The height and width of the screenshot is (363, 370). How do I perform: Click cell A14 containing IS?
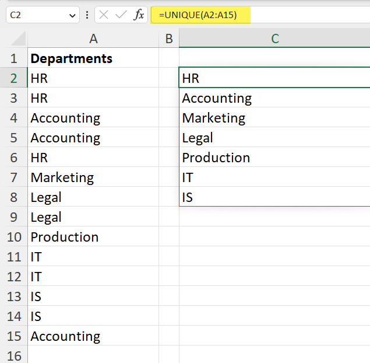[x=93, y=316]
